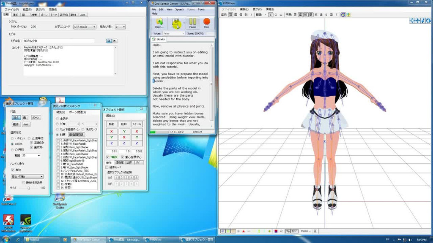
Task: Click the speech progress bar in status bar
Action: (x=159, y=132)
